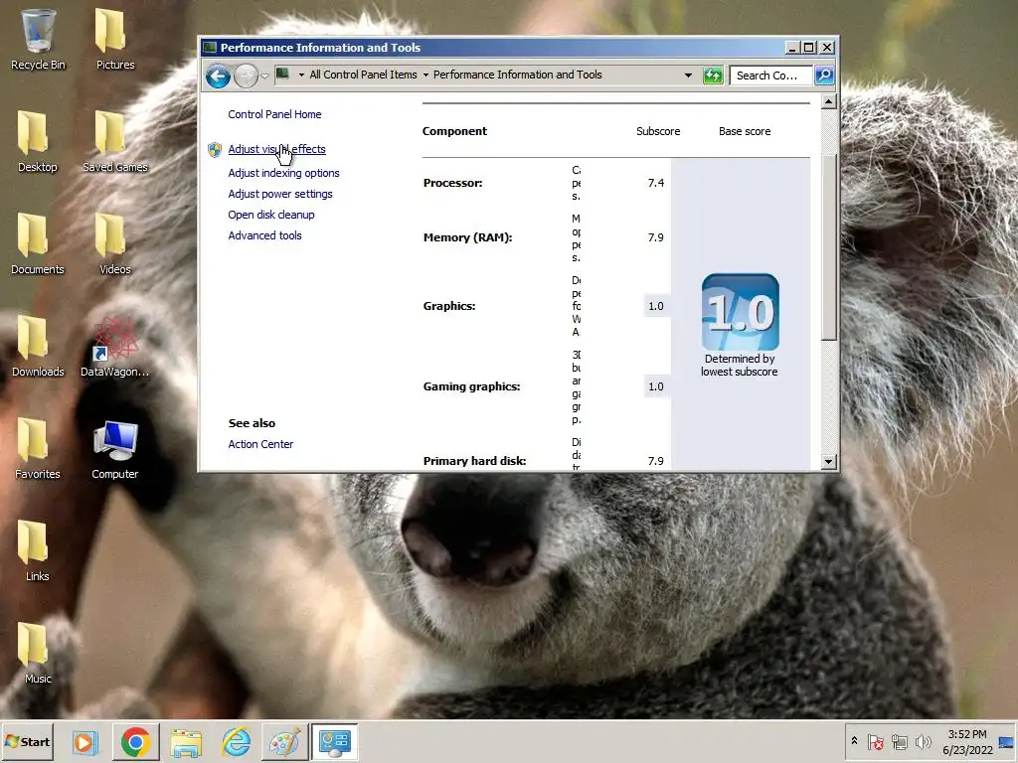The width and height of the screenshot is (1018, 763).
Task: Click the vertical scrollbar thumb
Action: [828, 246]
